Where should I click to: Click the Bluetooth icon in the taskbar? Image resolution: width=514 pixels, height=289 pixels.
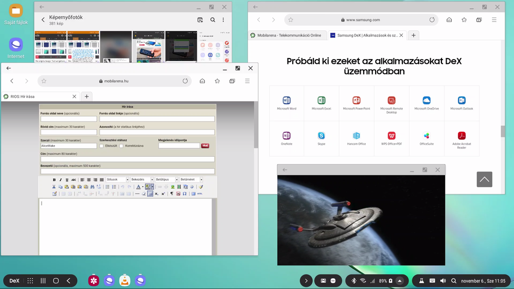(x=353, y=281)
